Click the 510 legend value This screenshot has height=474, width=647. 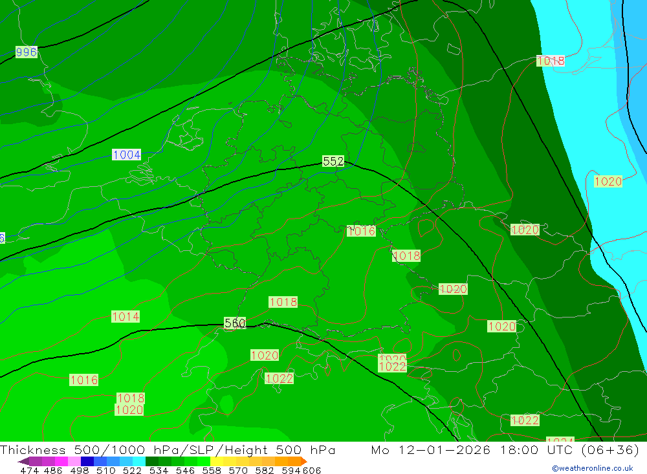[105, 470]
